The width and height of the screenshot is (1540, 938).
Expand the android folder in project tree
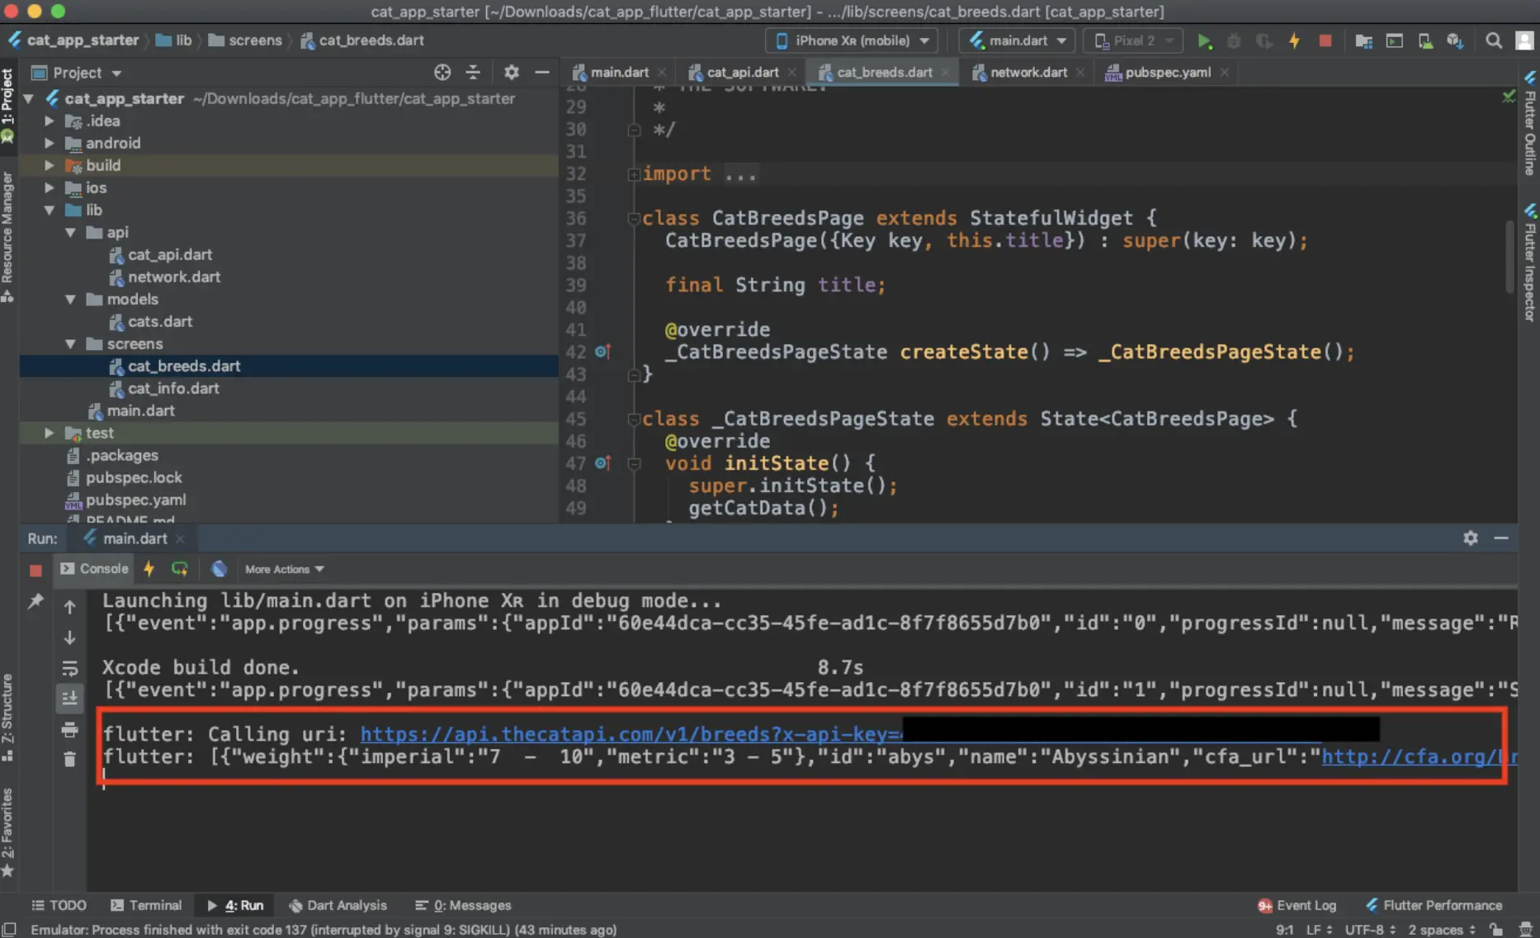(50, 143)
